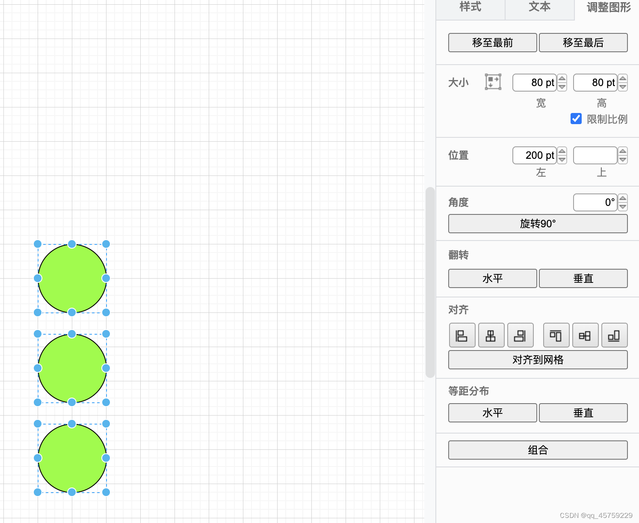Click the canvas vertical scrollbar
This screenshot has width=639, height=523.
tap(430, 282)
